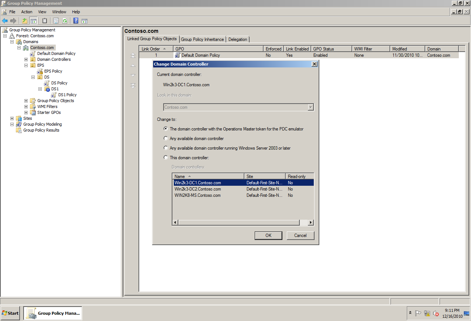The width and height of the screenshot is (471, 321).
Task: Click the Refresh toolbar icon
Action: coord(65,21)
